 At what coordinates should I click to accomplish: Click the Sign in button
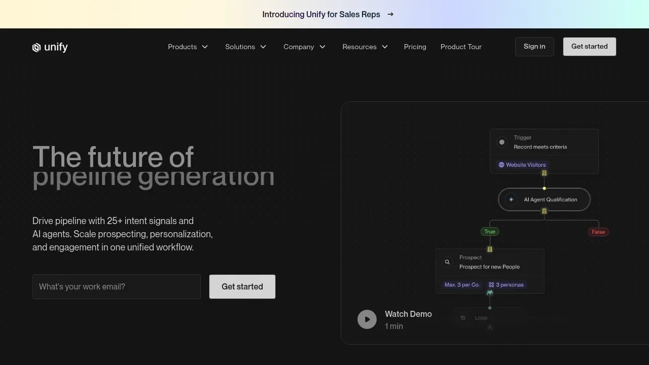(x=534, y=47)
